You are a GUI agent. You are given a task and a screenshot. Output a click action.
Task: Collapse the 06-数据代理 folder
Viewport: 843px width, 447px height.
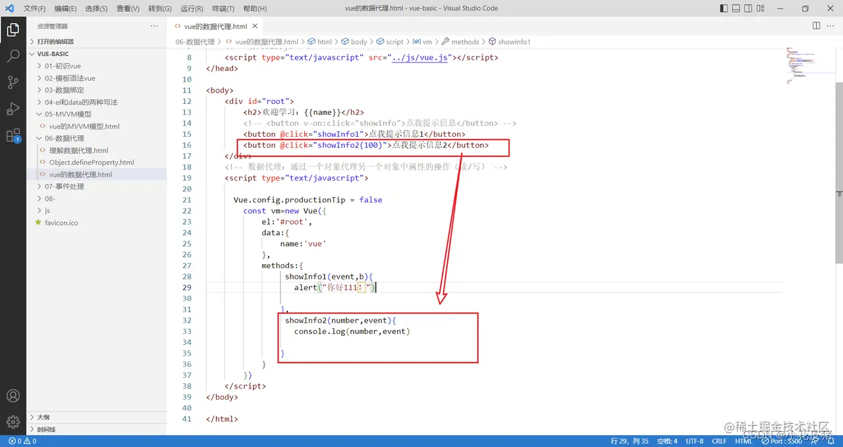96,138
